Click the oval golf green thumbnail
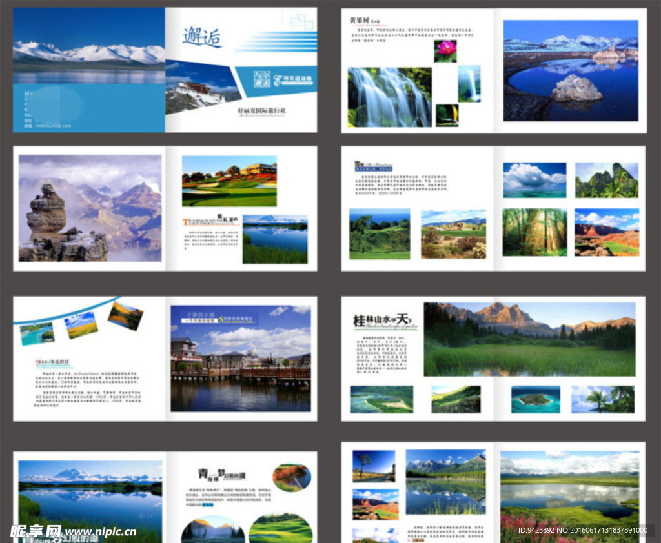 tap(281, 529)
